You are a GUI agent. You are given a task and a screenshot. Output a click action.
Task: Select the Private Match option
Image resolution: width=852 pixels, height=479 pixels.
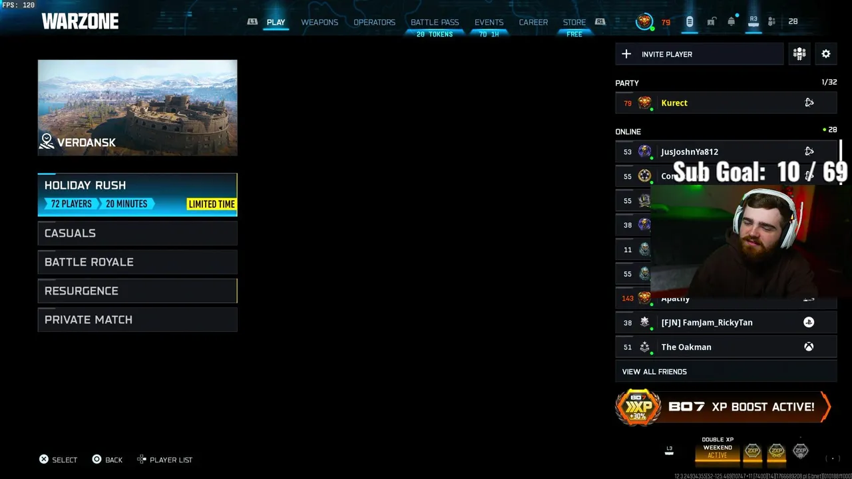coord(138,319)
